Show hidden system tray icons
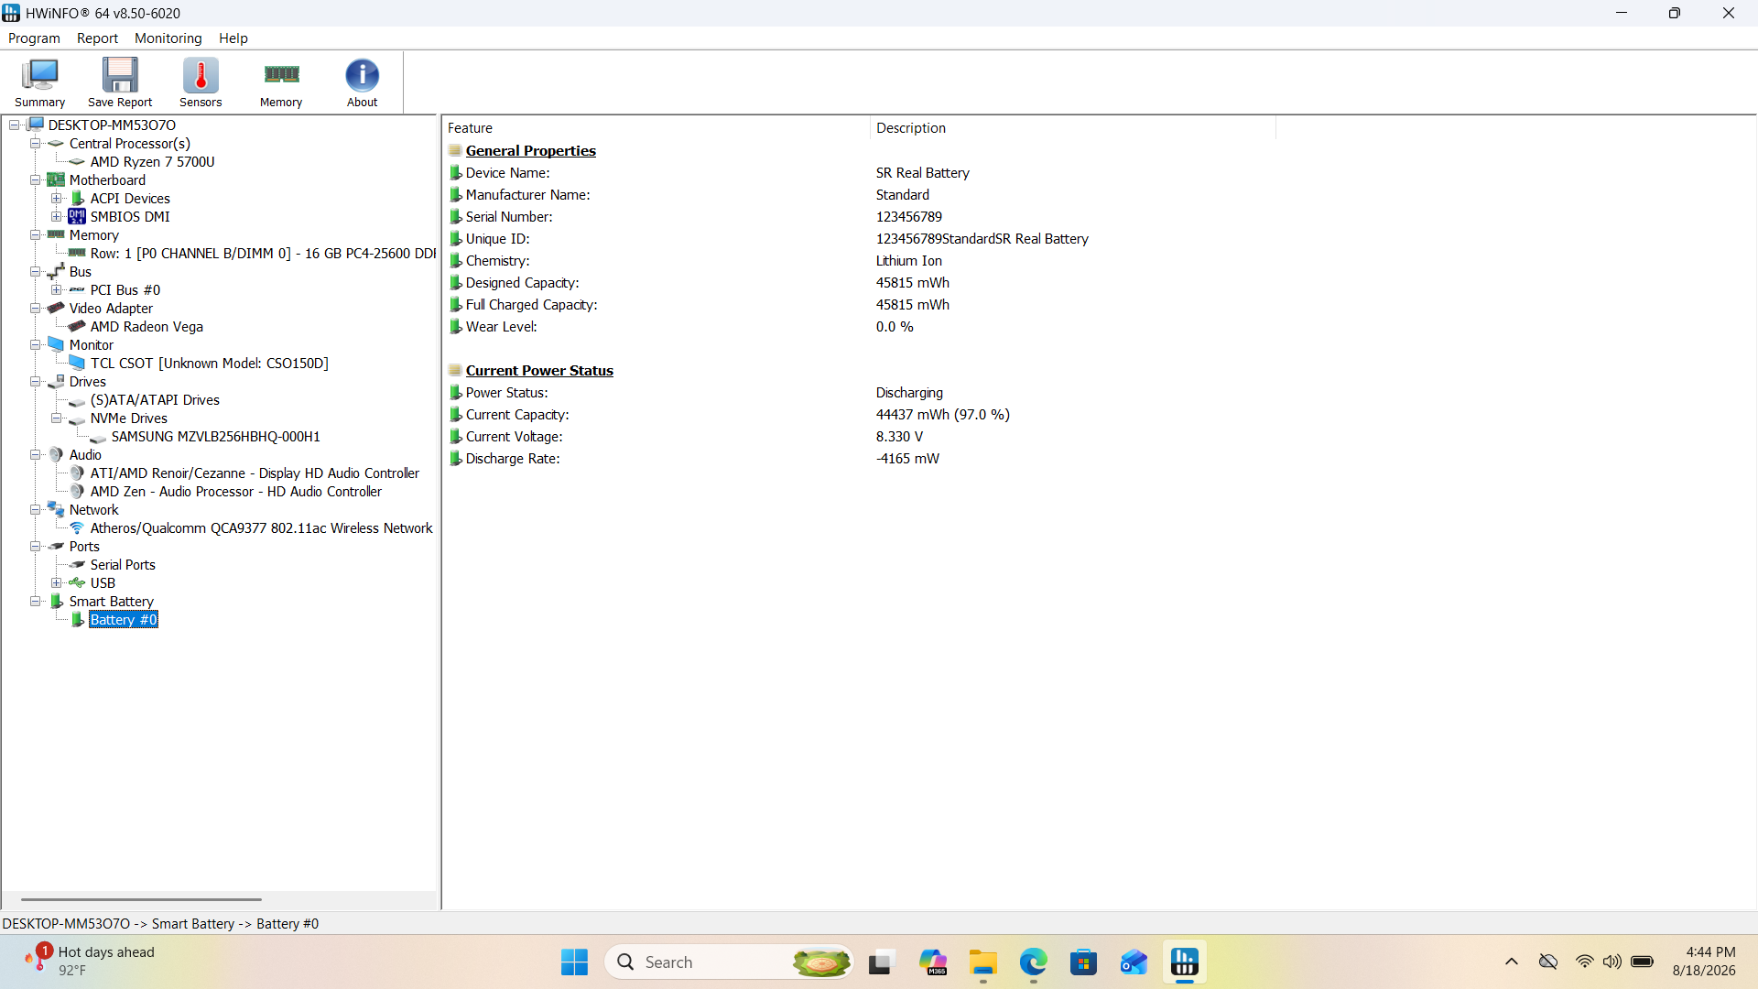 click(1512, 962)
